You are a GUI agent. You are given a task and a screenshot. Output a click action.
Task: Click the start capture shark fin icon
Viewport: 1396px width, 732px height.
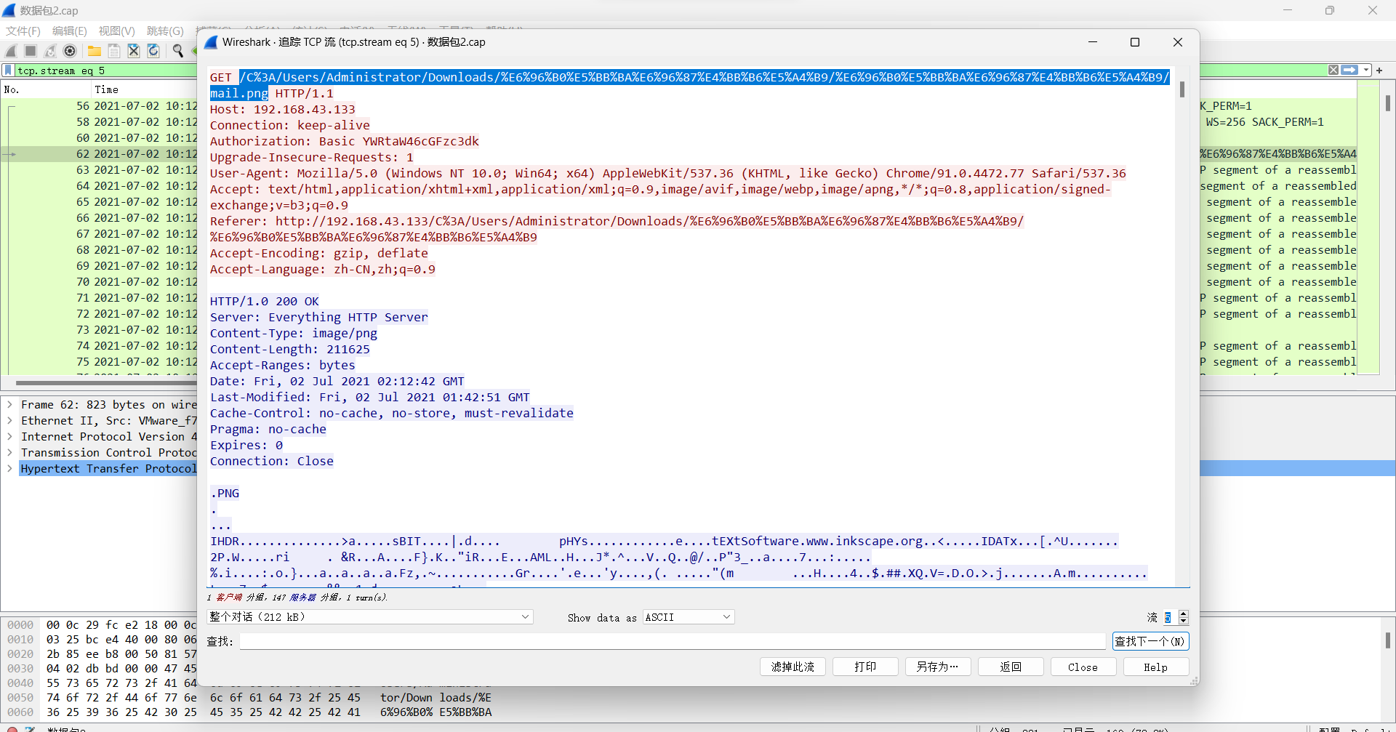coord(11,51)
